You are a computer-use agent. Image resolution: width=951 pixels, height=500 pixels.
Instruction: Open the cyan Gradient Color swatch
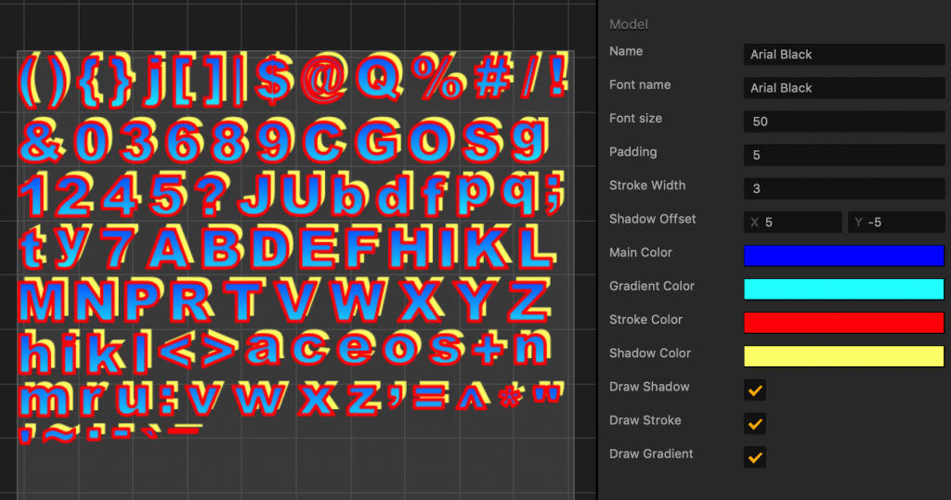(x=843, y=289)
